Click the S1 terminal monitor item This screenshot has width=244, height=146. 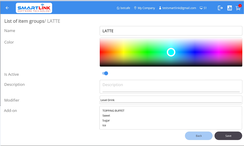click(x=203, y=8)
